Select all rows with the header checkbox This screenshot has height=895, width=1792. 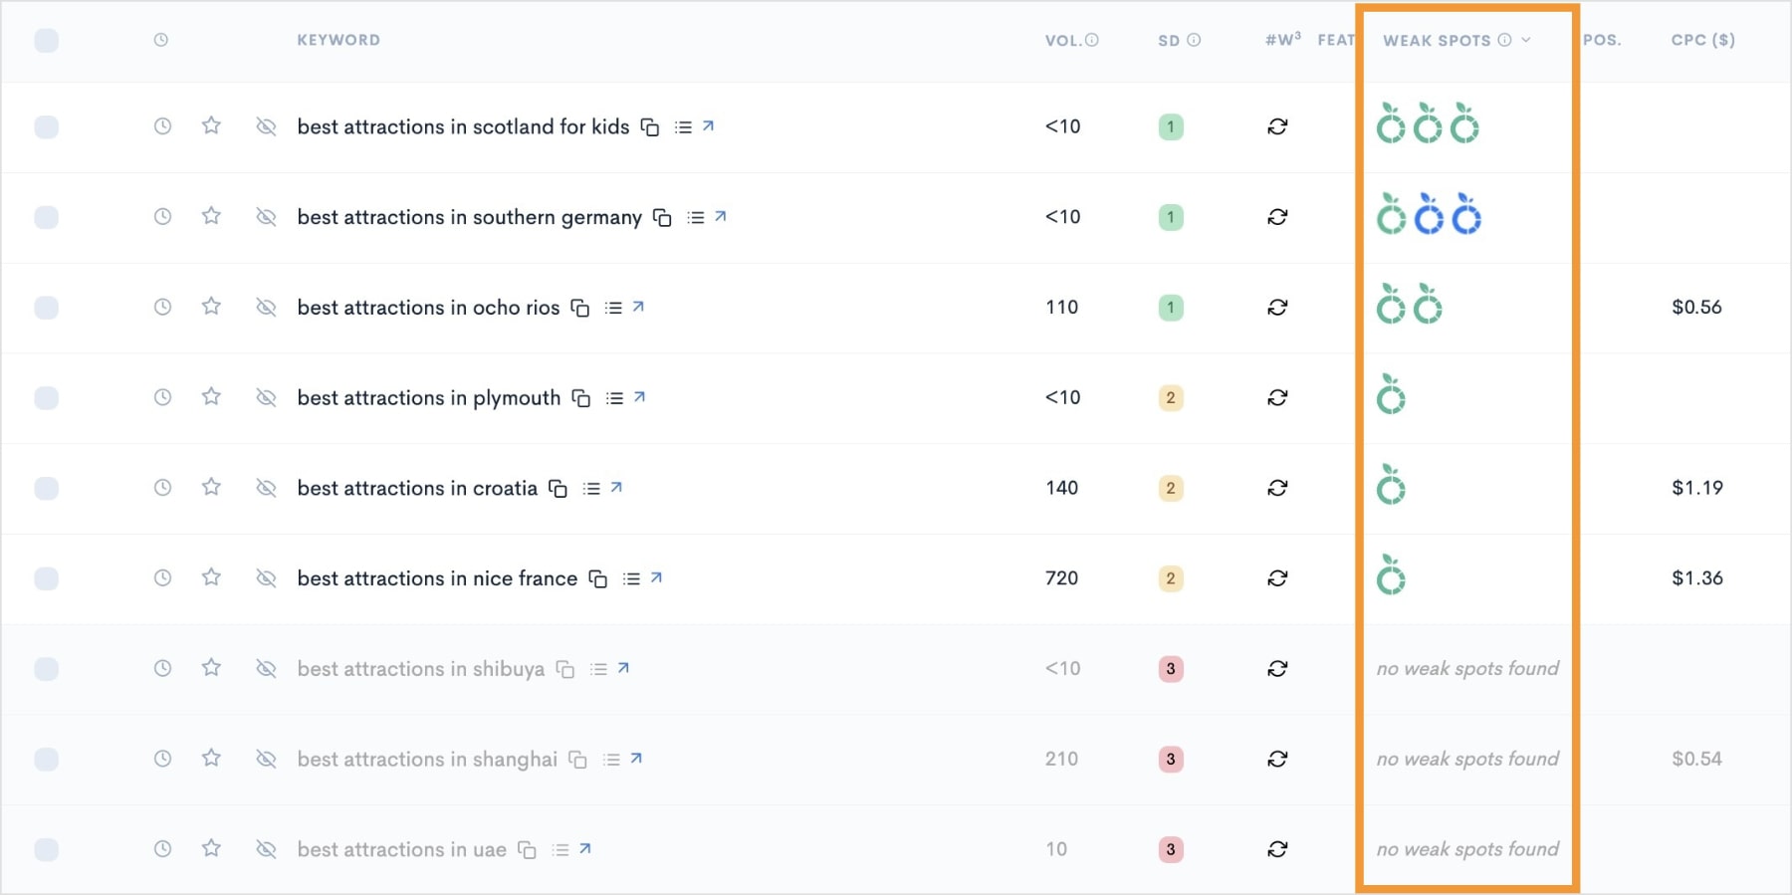tap(46, 40)
